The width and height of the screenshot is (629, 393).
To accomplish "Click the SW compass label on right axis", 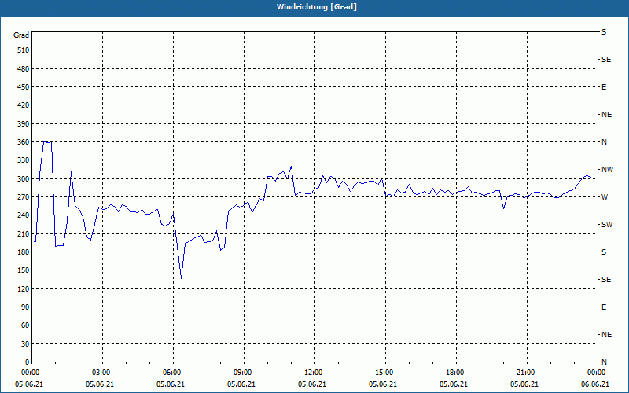I will [607, 225].
